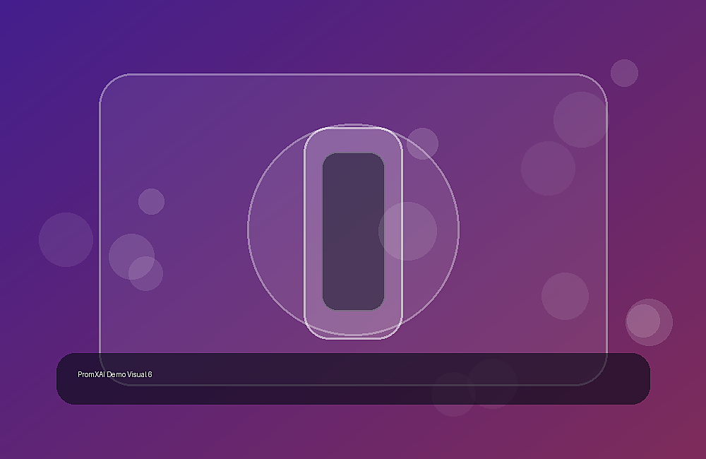Select the mid-size bubble below the large upper-right bubble

[x=548, y=168]
